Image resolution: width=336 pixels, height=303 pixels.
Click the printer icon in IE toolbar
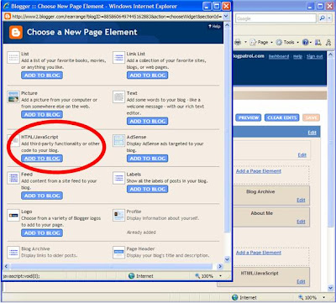[x=238, y=42]
